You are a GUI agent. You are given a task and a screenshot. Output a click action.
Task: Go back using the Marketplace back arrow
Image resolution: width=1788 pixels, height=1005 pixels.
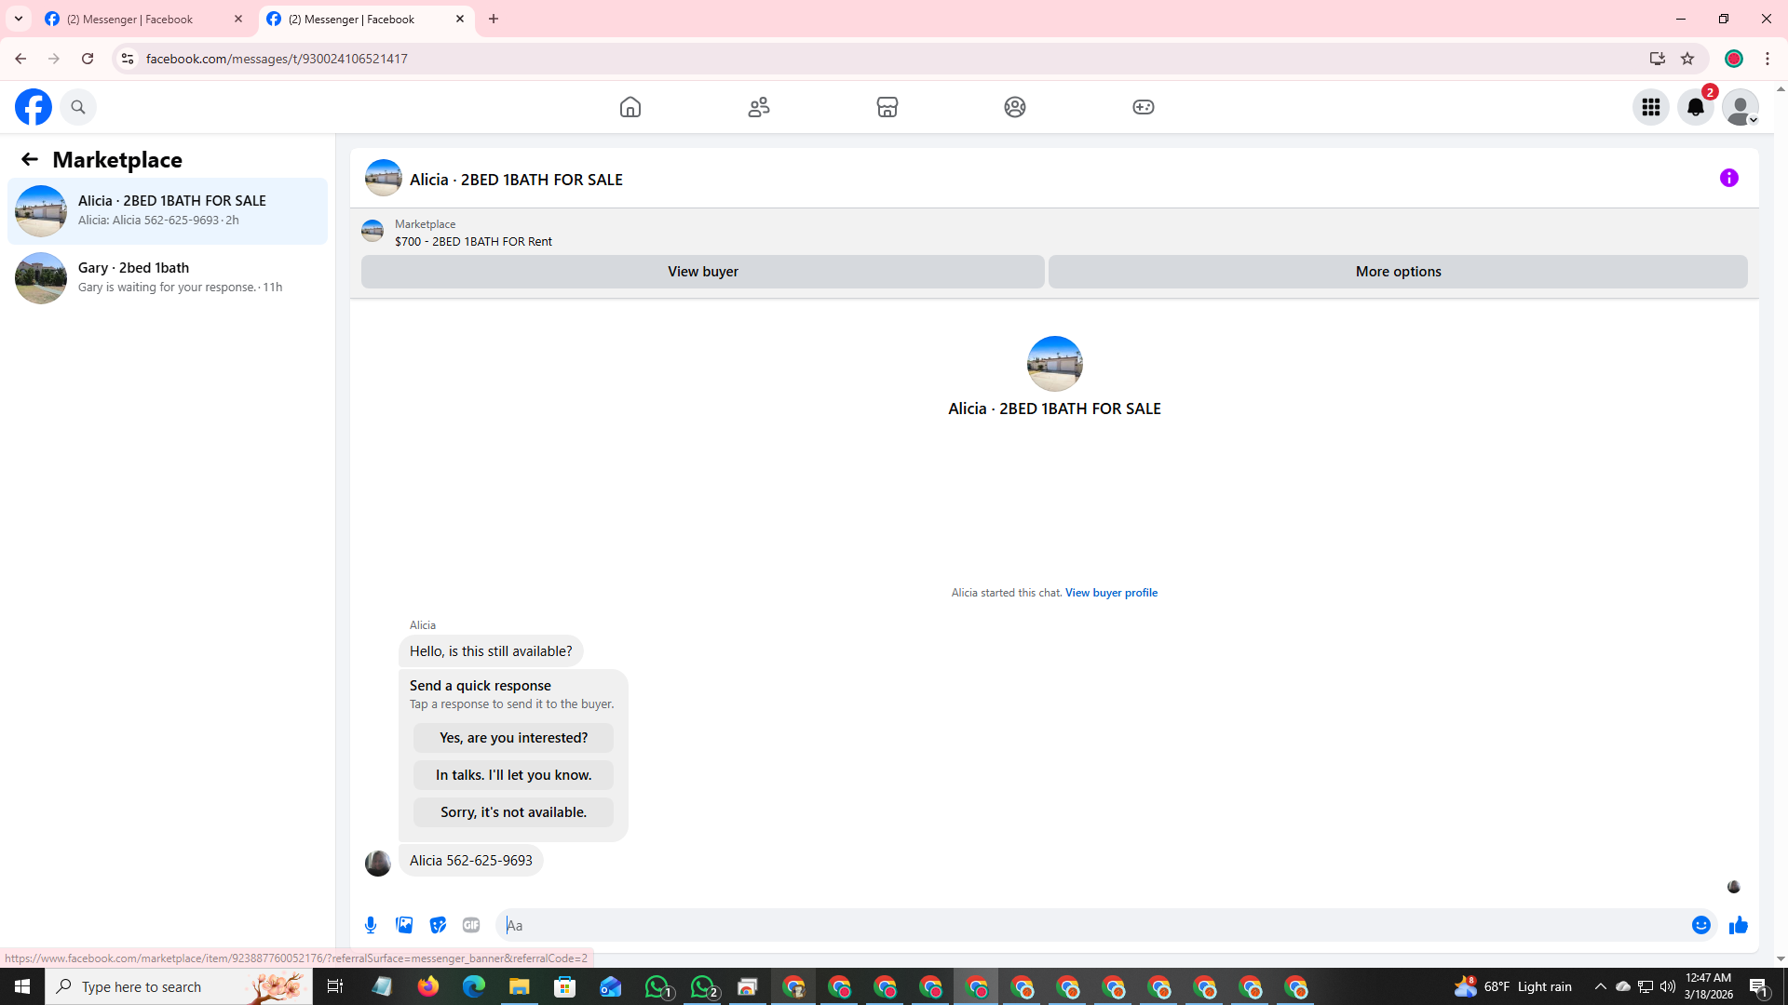pos(30,159)
